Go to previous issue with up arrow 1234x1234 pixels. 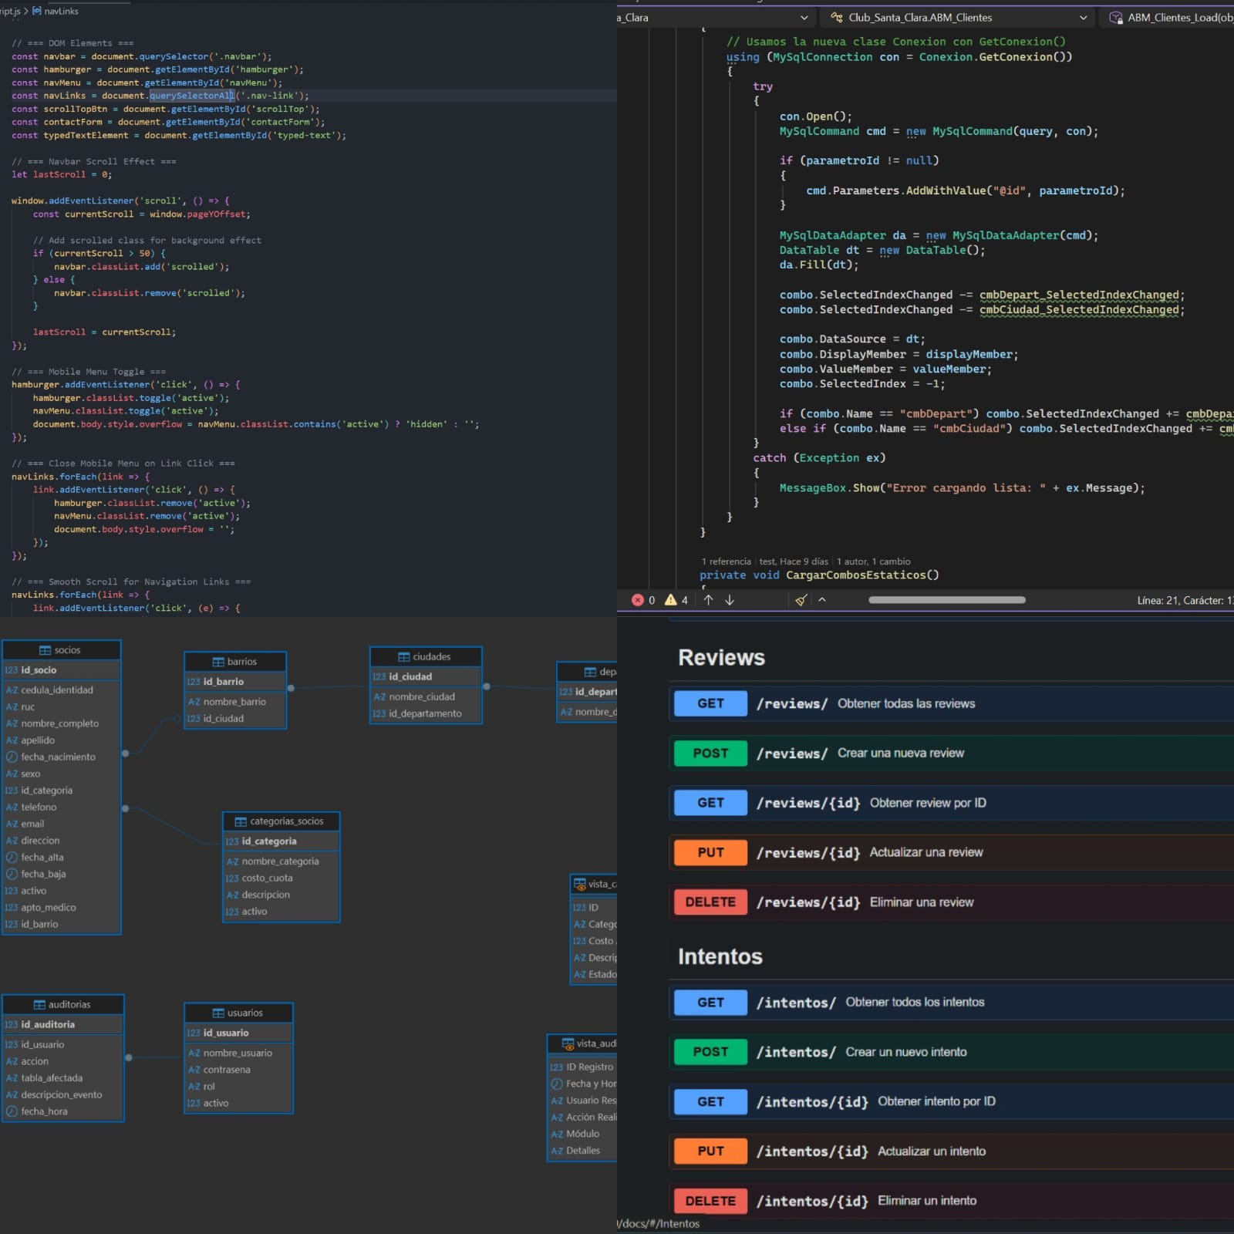(x=708, y=600)
